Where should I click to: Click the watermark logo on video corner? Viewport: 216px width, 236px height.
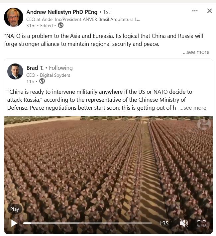[x=204, y=124]
